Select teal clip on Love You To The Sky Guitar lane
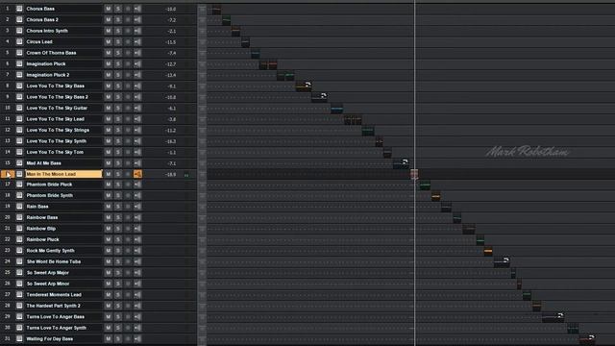This screenshot has width=615, height=346. click(x=337, y=109)
